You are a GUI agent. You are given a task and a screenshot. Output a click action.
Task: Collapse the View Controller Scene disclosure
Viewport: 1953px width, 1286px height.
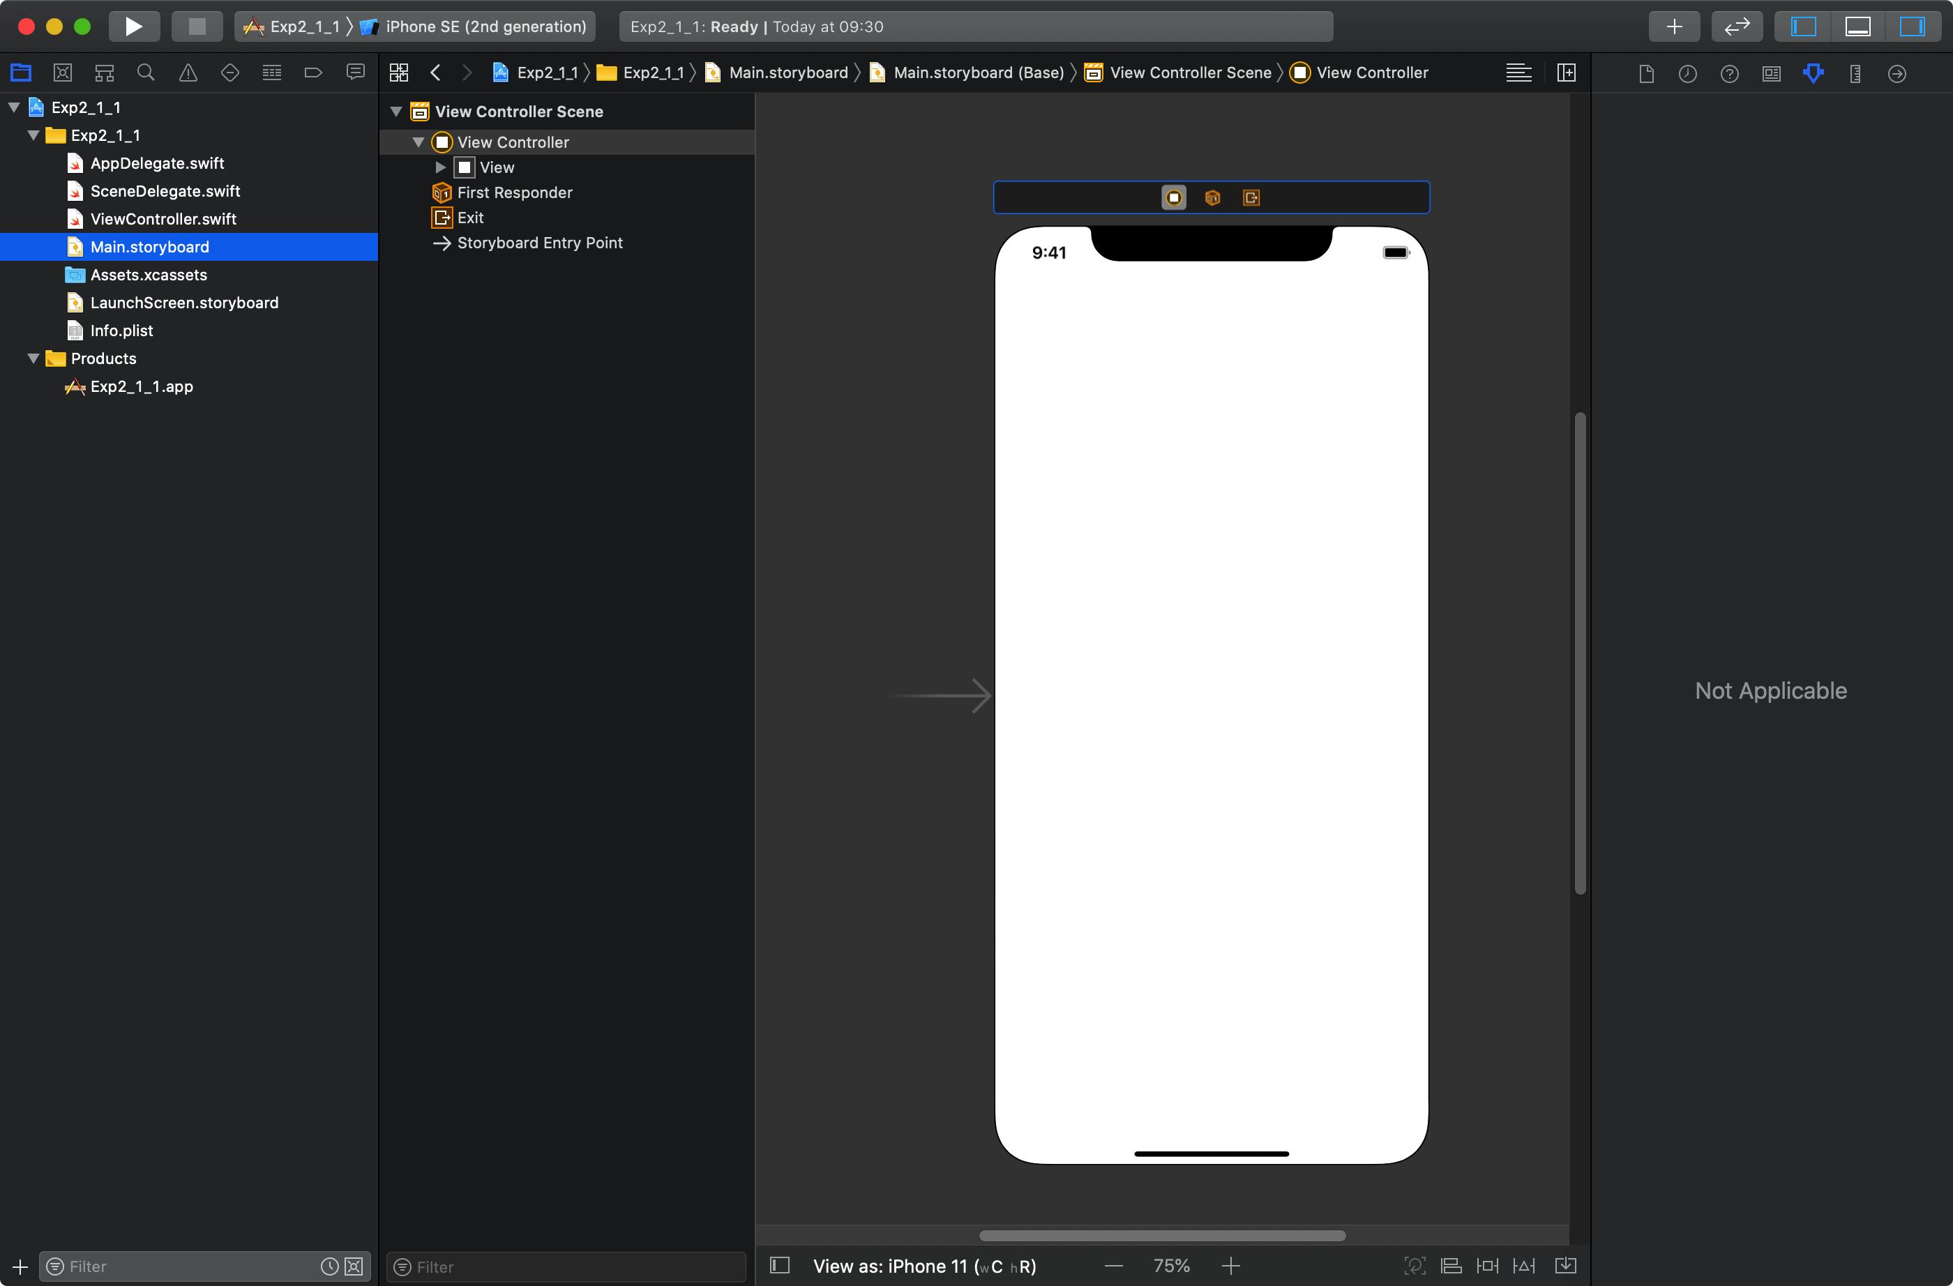[x=396, y=112]
